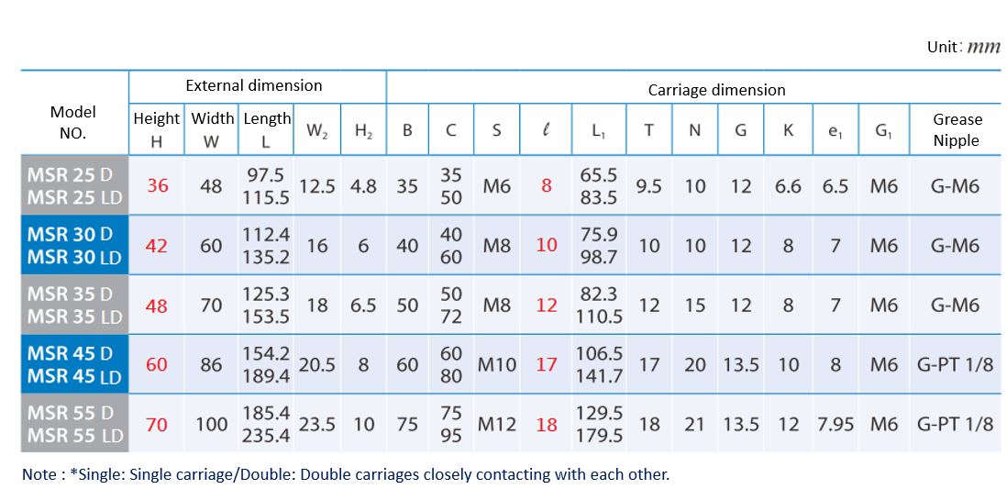Click the M12 thread size cell
Image resolution: width=1007 pixels, height=489 pixels.
pos(496,425)
